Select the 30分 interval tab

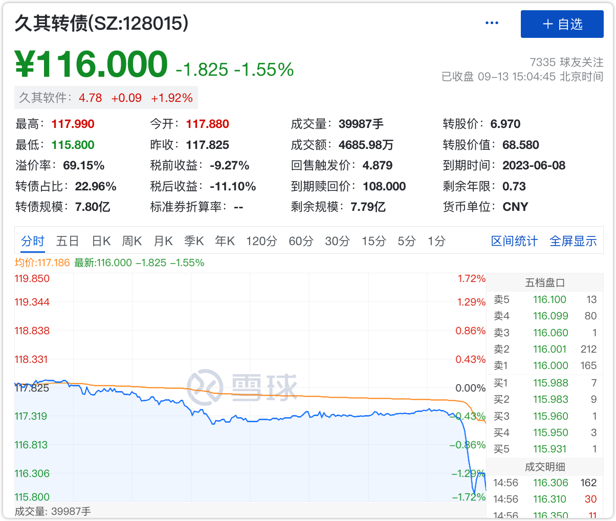[x=337, y=241]
